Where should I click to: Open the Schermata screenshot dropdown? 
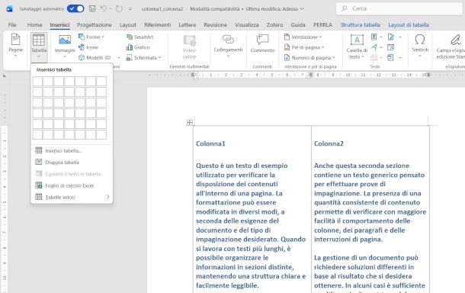pyautogui.click(x=144, y=57)
